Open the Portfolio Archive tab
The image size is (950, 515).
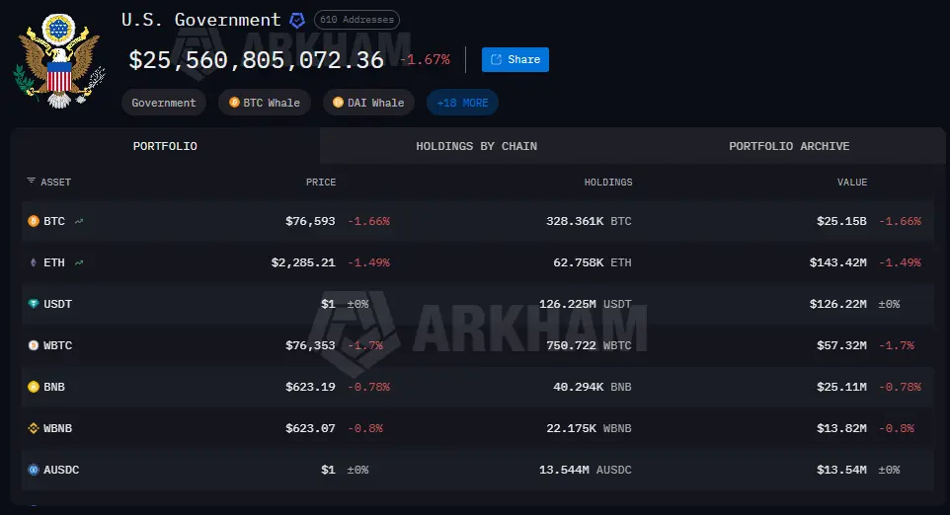click(789, 146)
